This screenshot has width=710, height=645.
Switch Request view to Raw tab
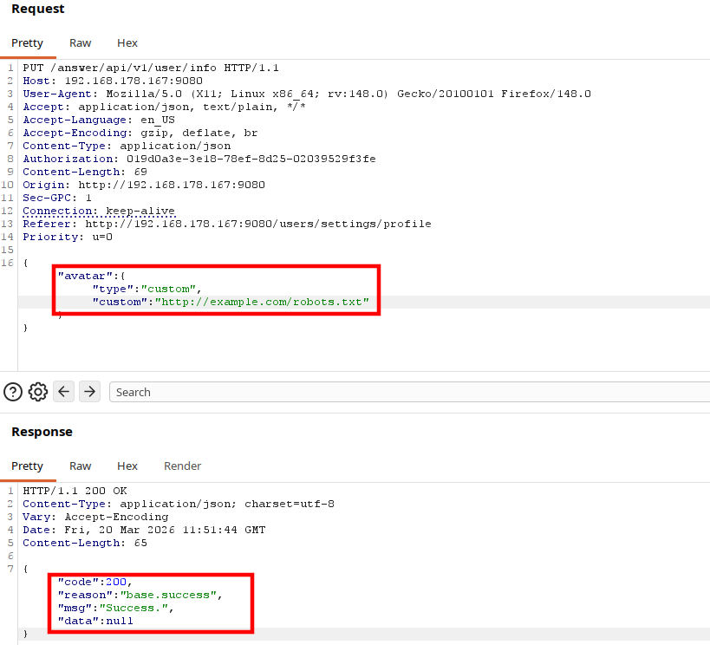click(x=80, y=43)
